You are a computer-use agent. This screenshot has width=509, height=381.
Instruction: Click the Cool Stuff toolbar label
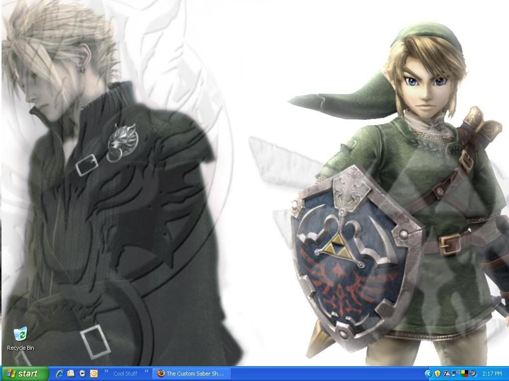click(x=125, y=374)
